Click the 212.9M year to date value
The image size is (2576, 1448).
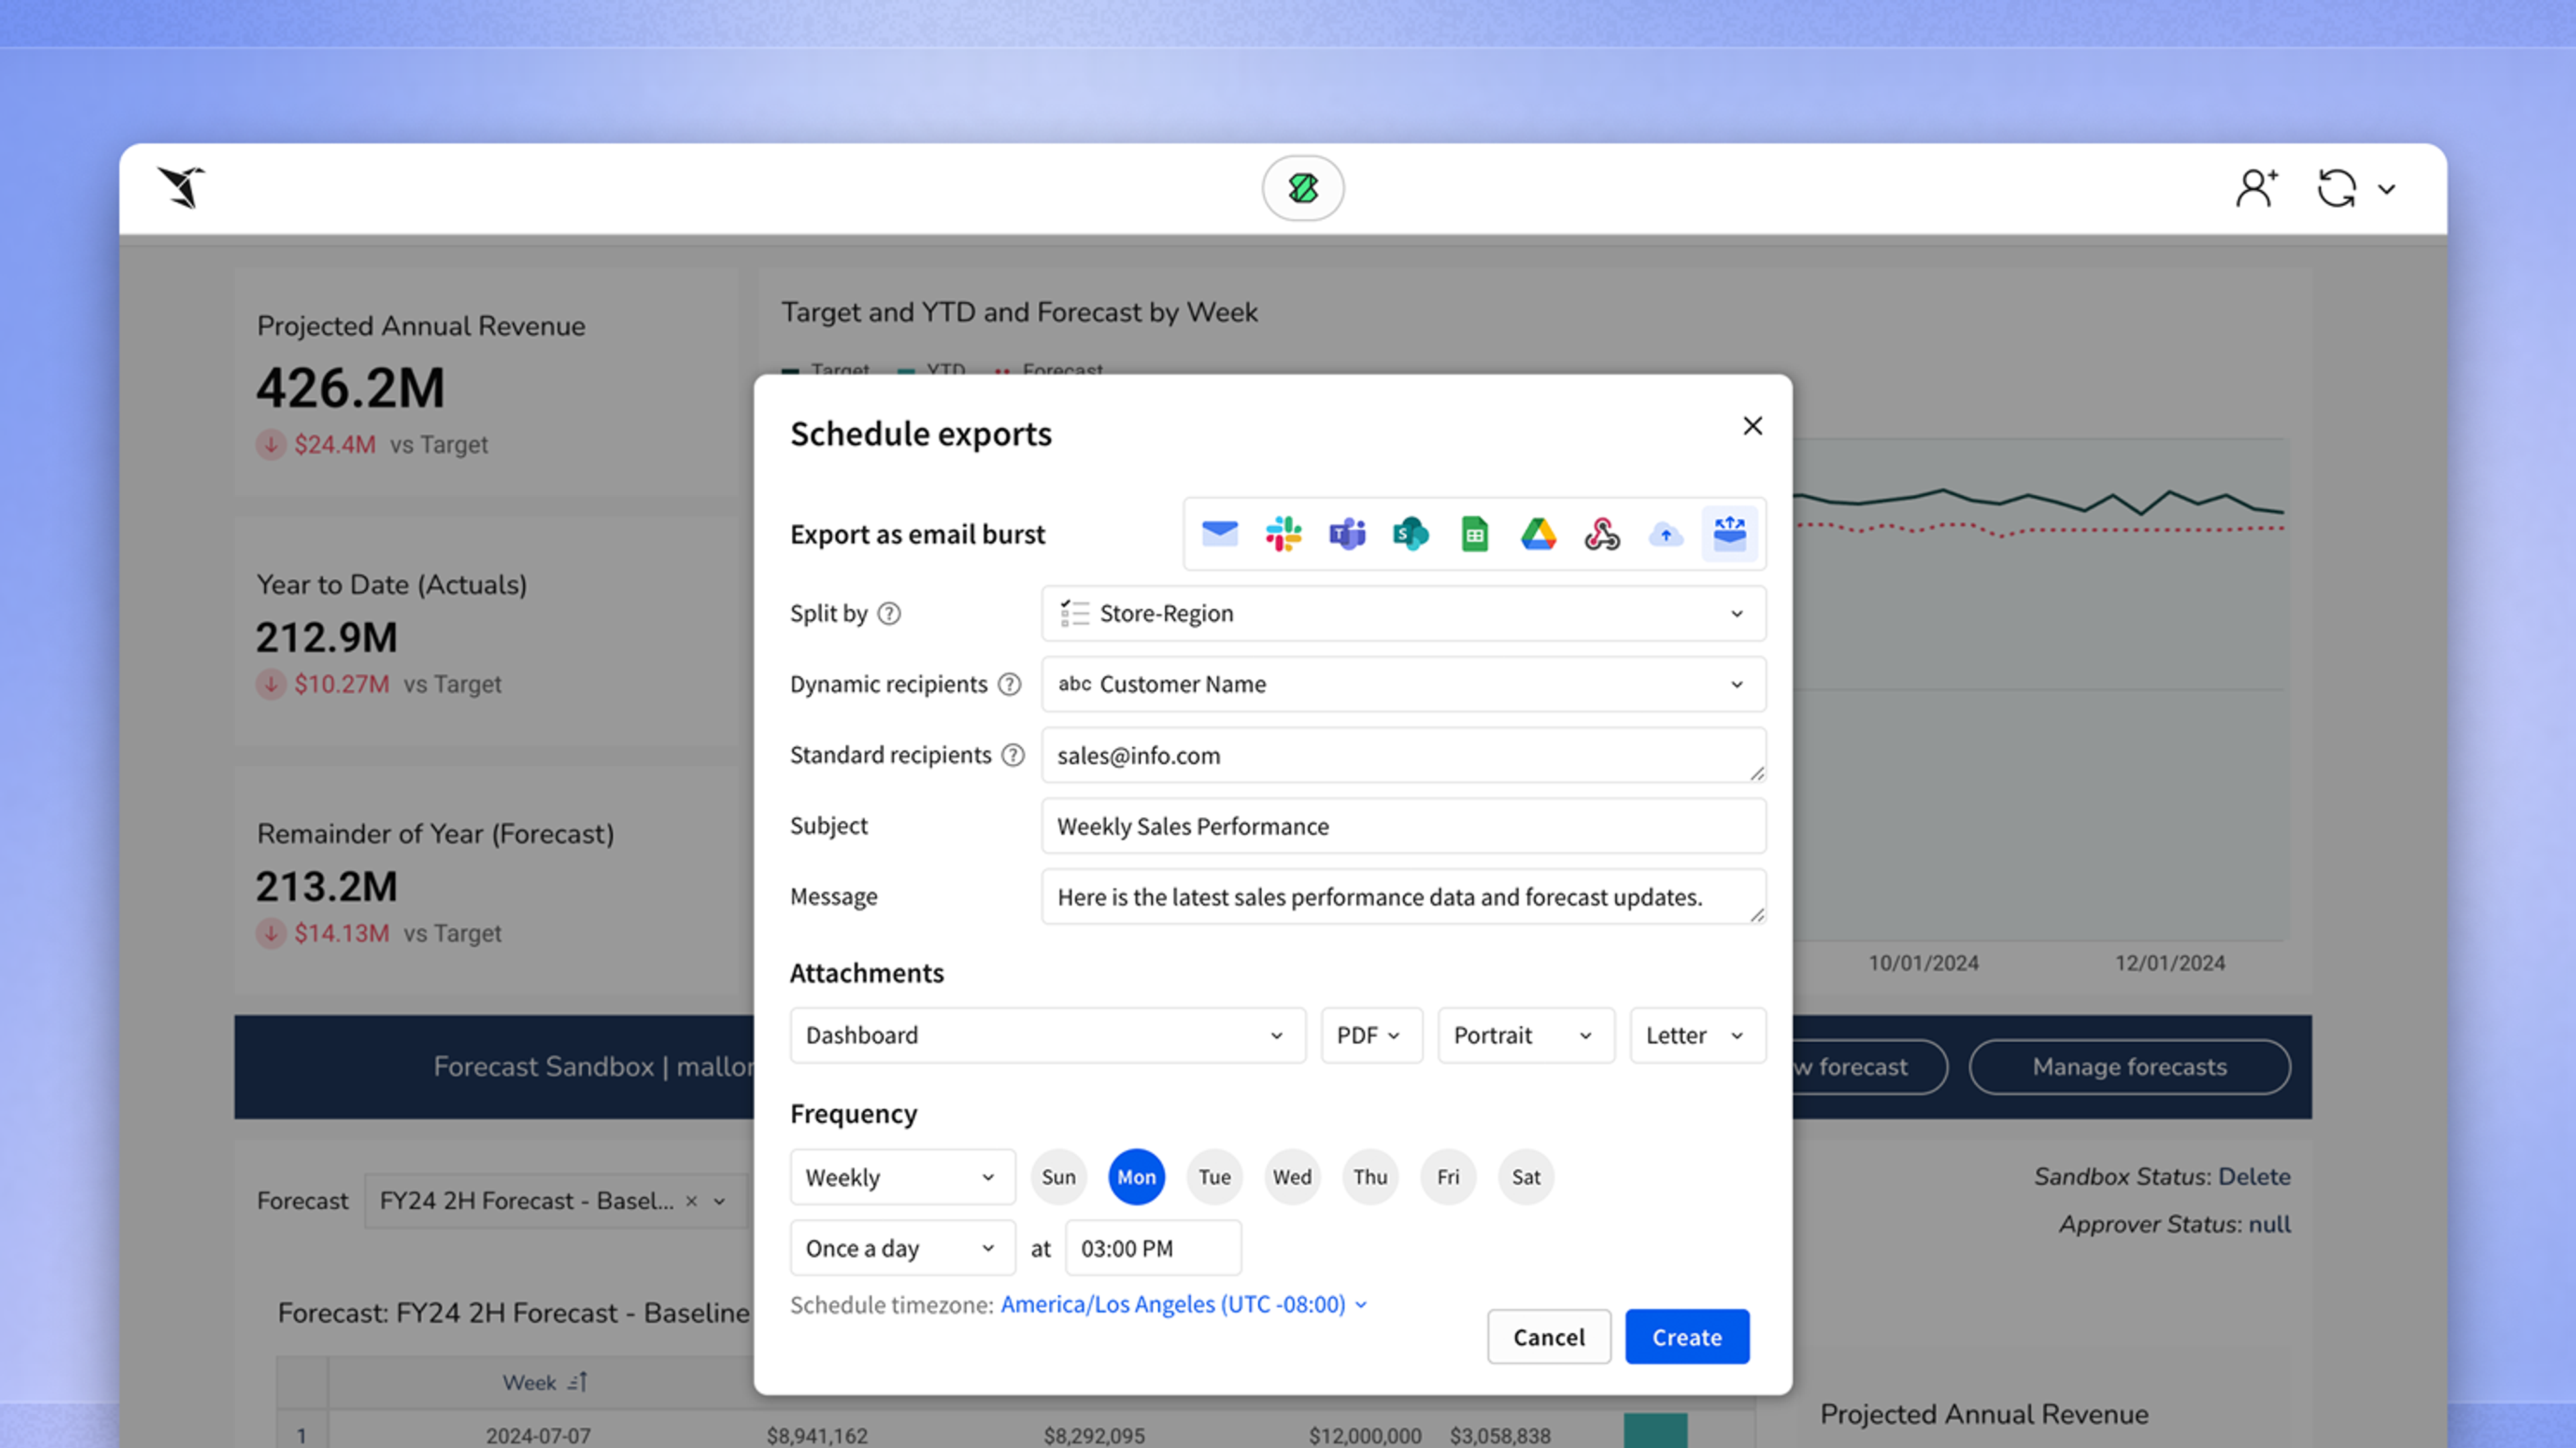click(x=327, y=638)
